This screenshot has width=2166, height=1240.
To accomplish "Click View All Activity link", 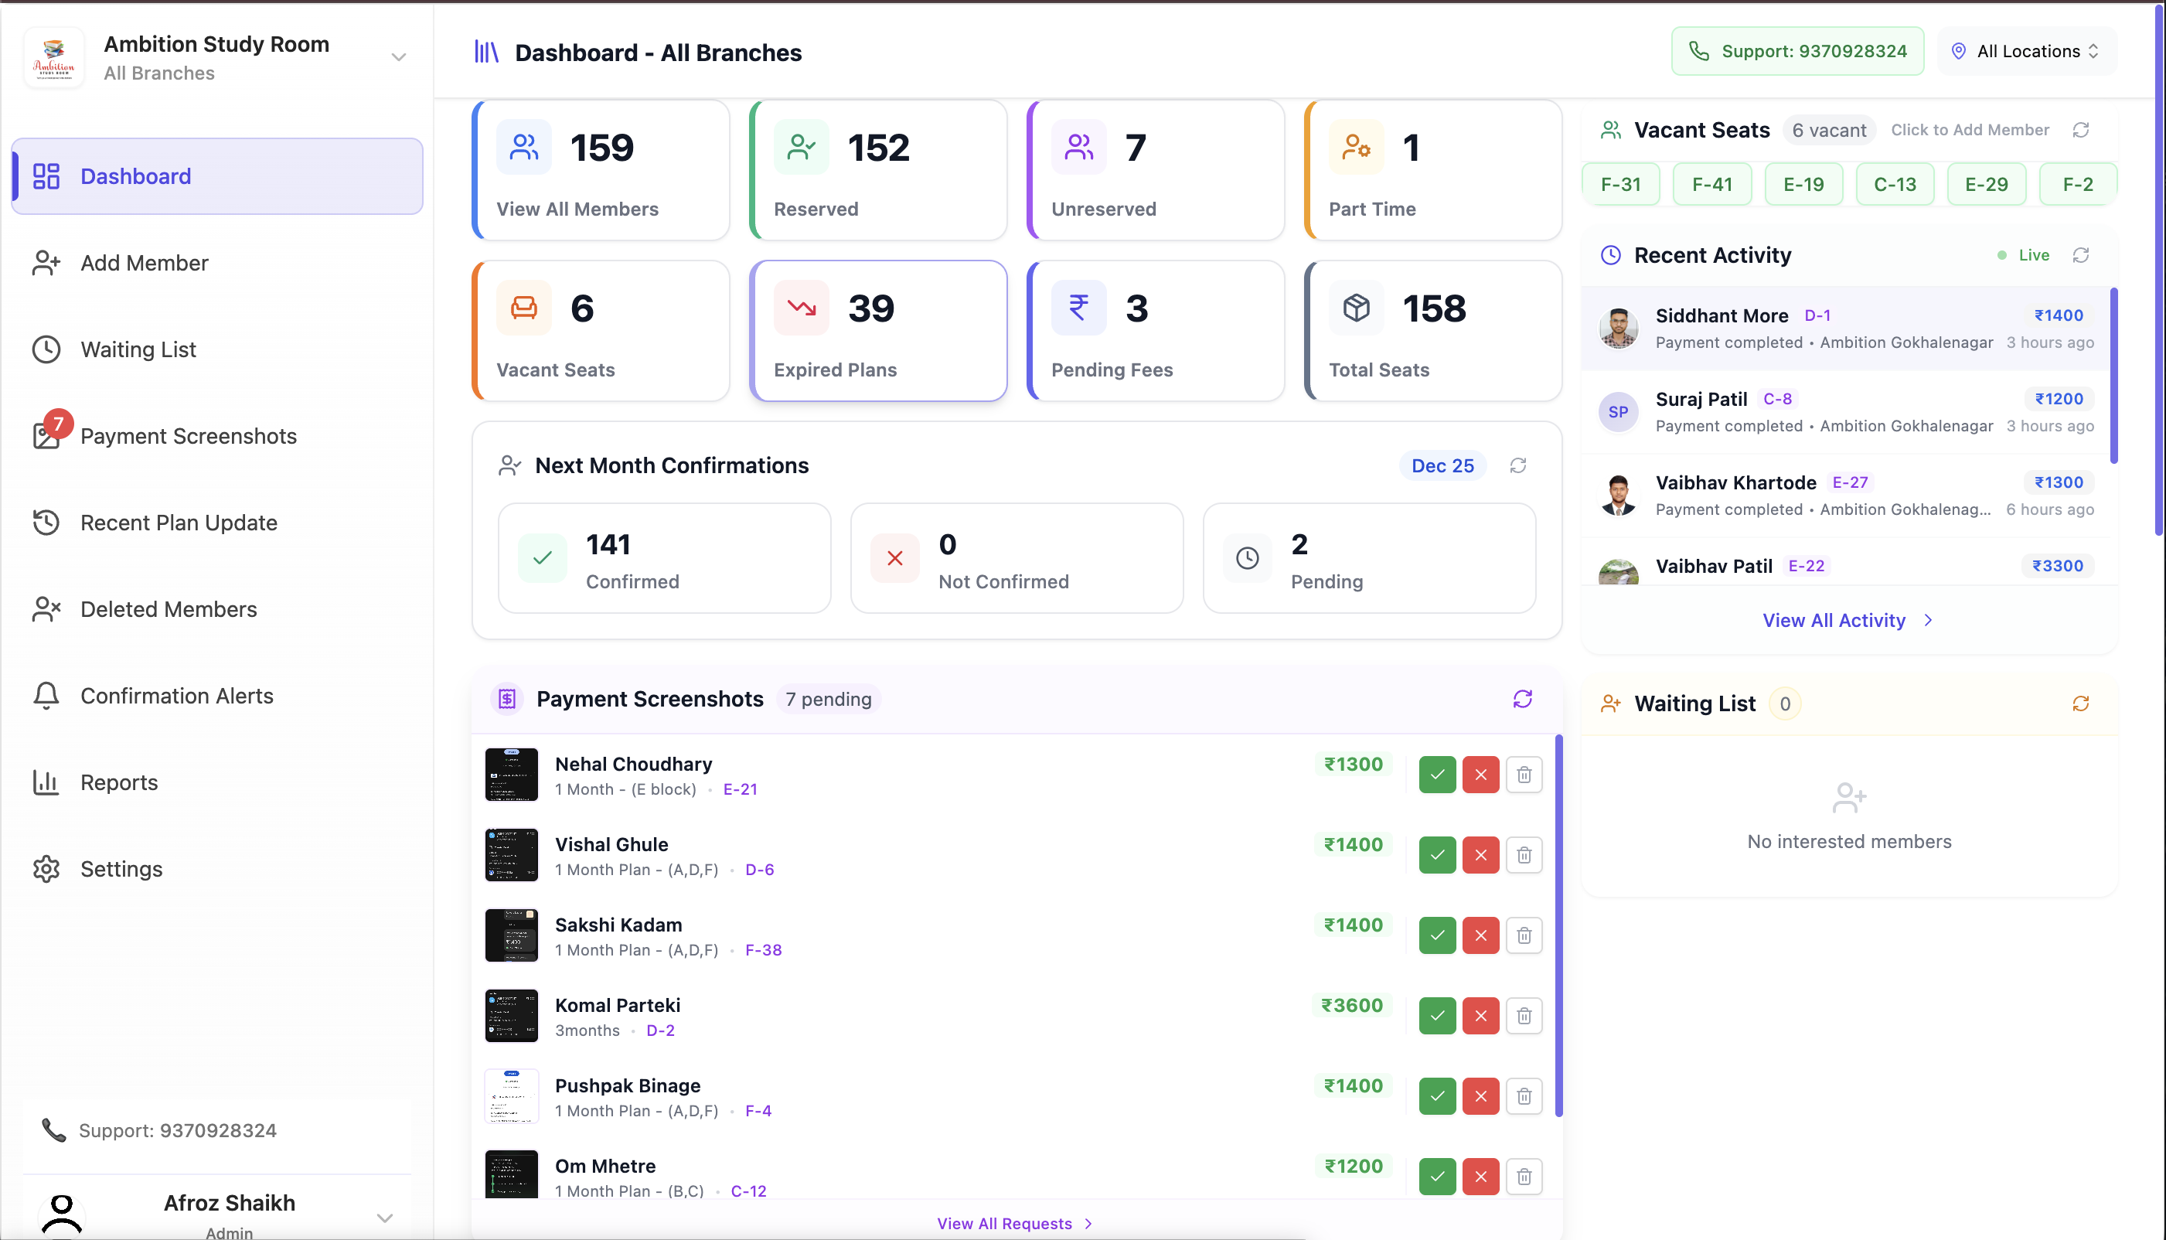I will click(x=1848, y=620).
